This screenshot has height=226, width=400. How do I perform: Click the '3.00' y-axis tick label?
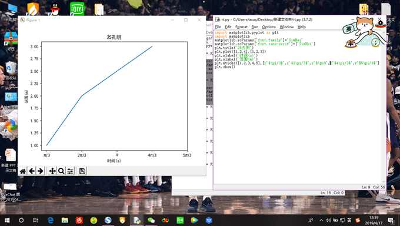[x=34, y=46]
